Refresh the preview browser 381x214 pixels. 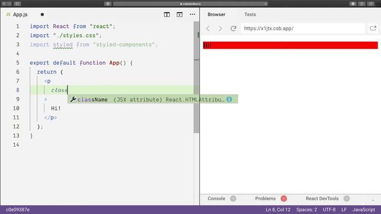(x=233, y=29)
